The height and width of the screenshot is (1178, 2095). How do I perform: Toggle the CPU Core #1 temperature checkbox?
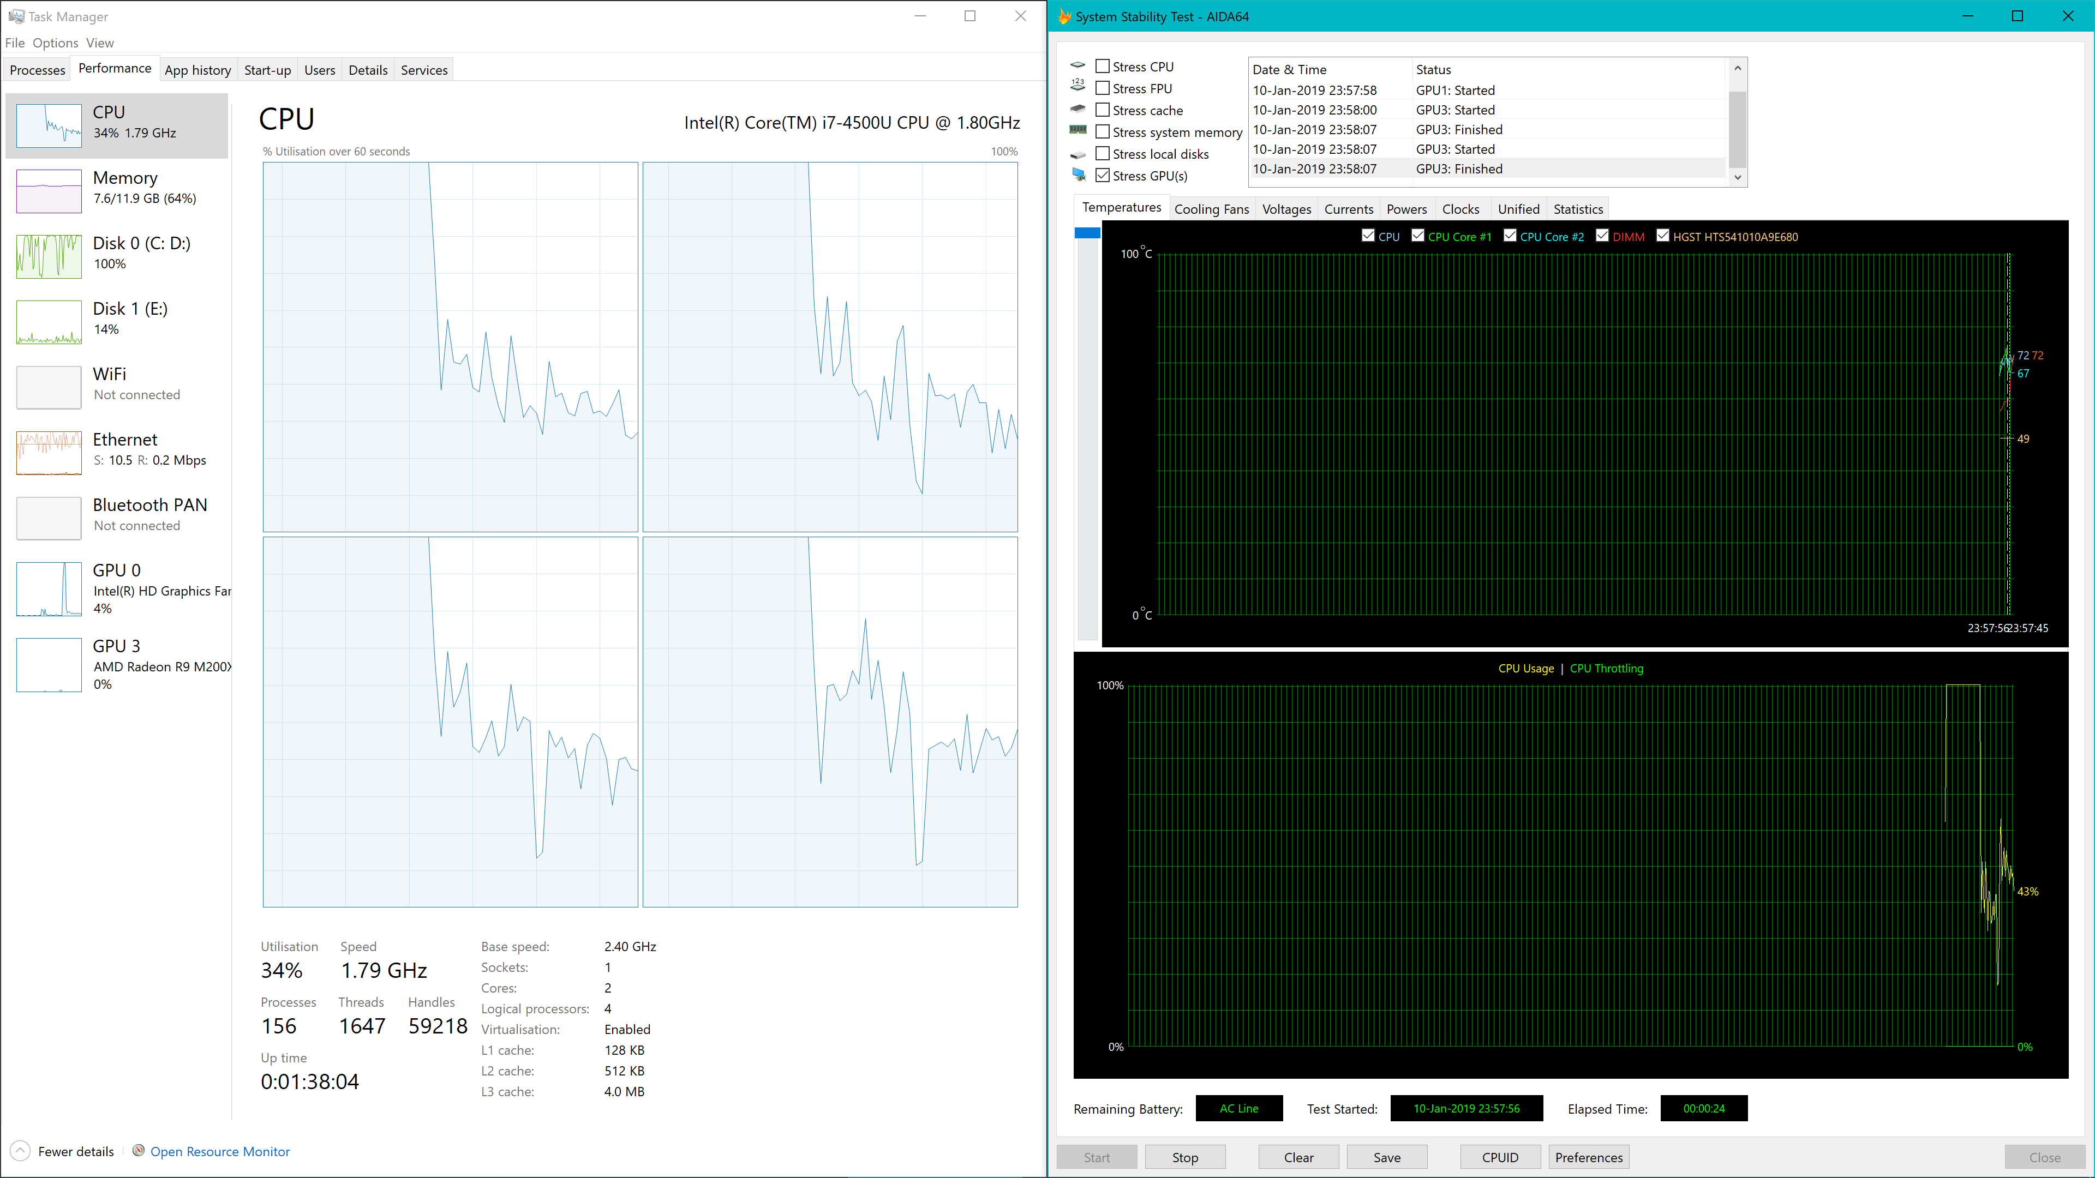coord(1417,236)
